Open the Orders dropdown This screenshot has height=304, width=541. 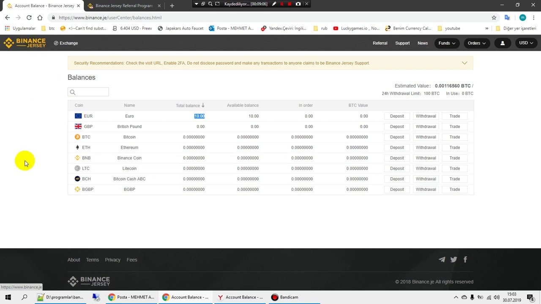[477, 43]
